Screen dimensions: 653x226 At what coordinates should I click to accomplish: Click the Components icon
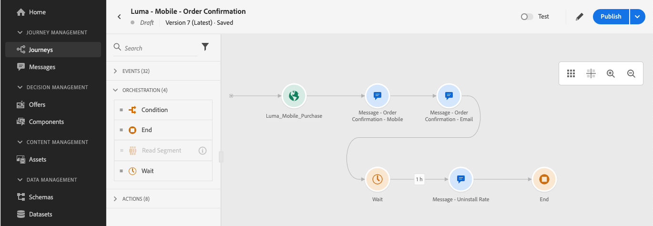click(20, 122)
